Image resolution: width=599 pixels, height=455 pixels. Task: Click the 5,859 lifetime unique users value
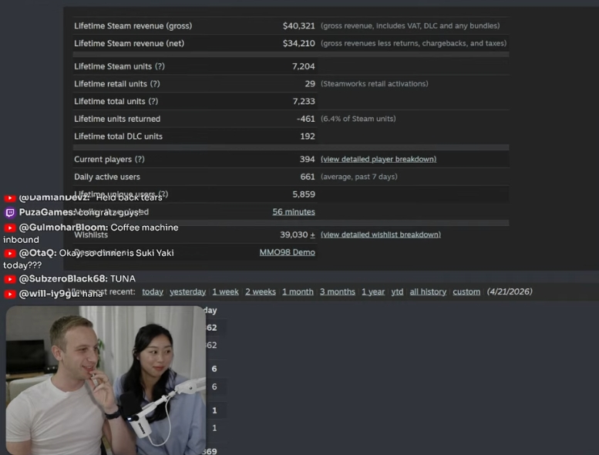(x=304, y=194)
